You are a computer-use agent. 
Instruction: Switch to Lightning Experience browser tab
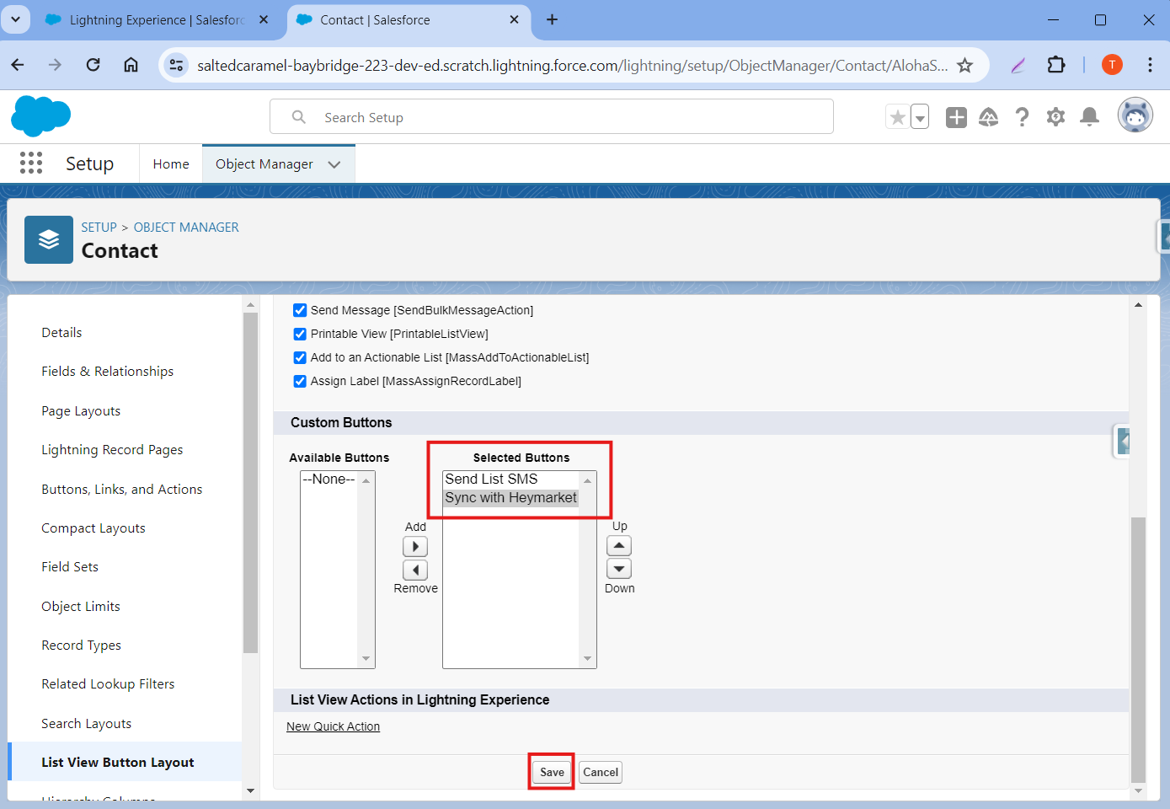tap(157, 19)
